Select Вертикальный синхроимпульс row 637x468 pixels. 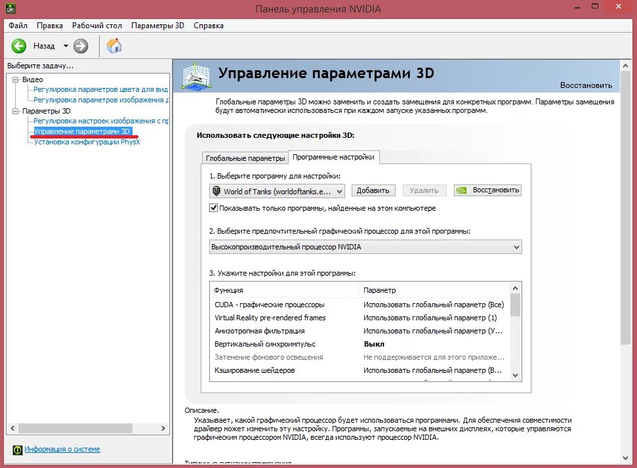360,344
